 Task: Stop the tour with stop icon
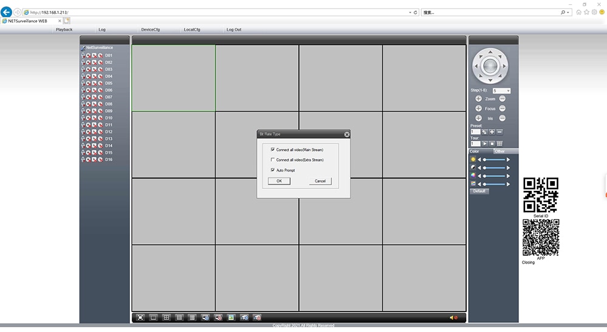coord(492,144)
